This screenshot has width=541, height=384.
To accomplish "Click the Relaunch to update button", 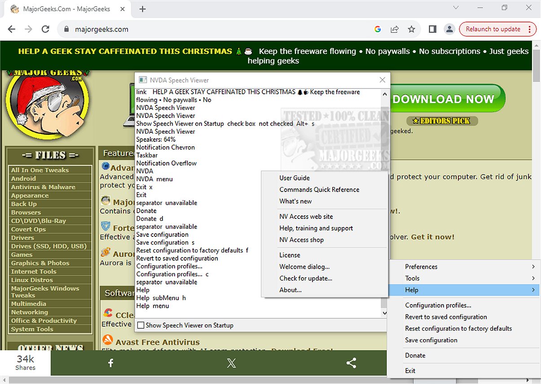I will coord(497,29).
